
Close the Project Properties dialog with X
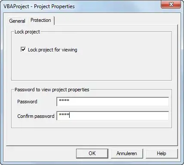[x=171, y=4]
